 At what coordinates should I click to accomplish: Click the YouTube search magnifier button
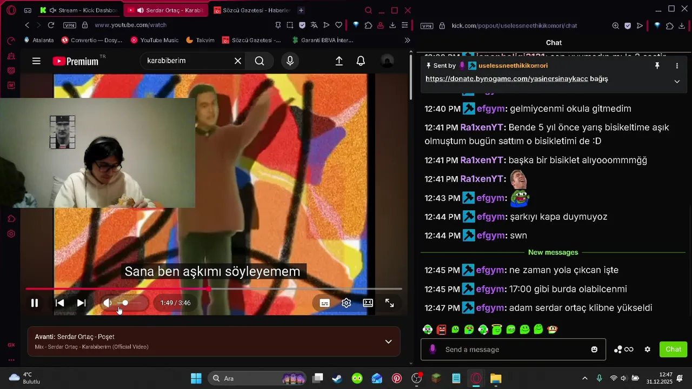coord(259,61)
